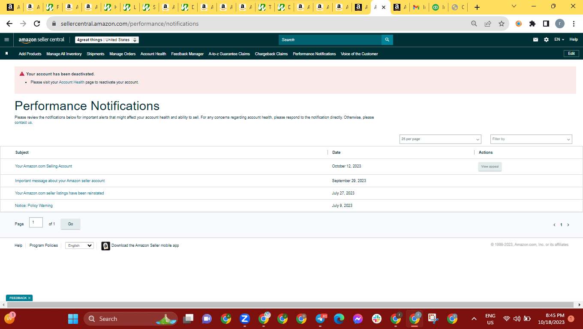Launch Microsoft Edge from the taskbar

click(339, 319)
